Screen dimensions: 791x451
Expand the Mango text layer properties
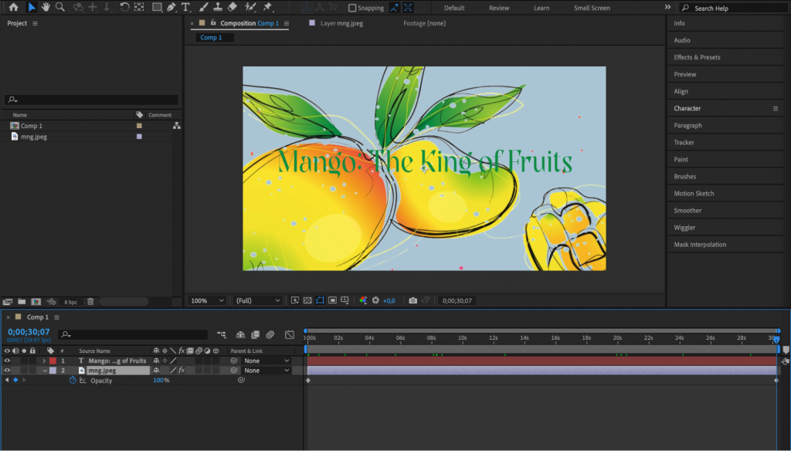tap(44, 361)
